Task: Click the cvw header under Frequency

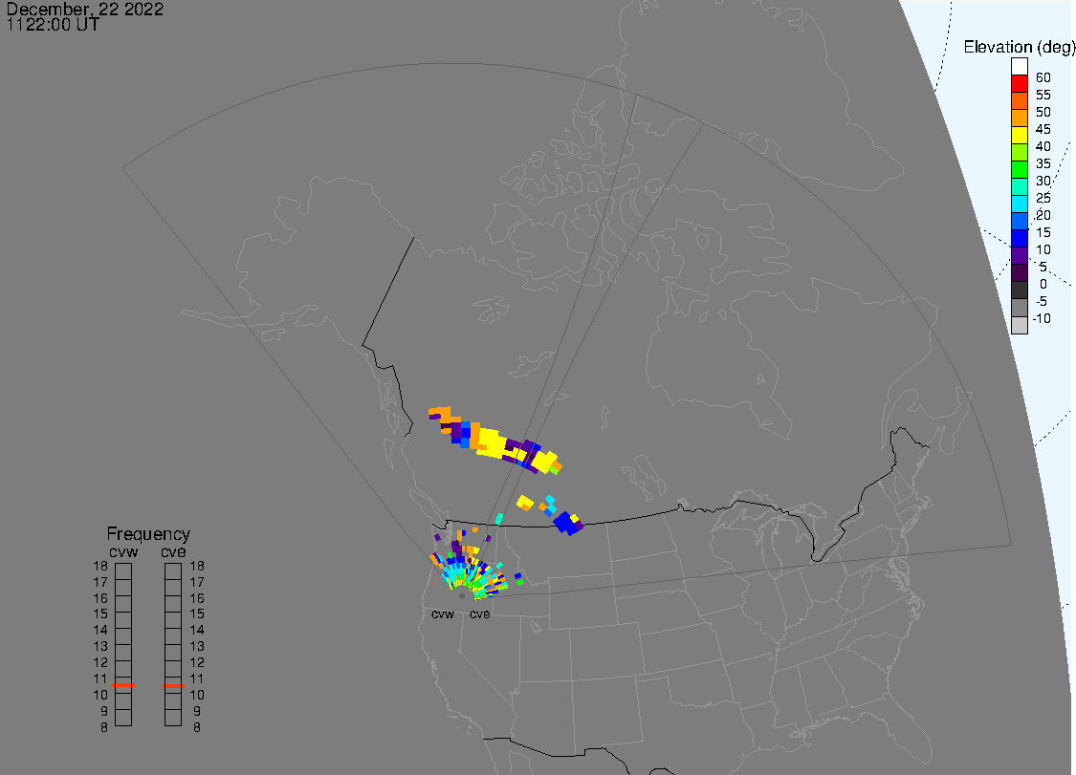Action: coord(123,552)
